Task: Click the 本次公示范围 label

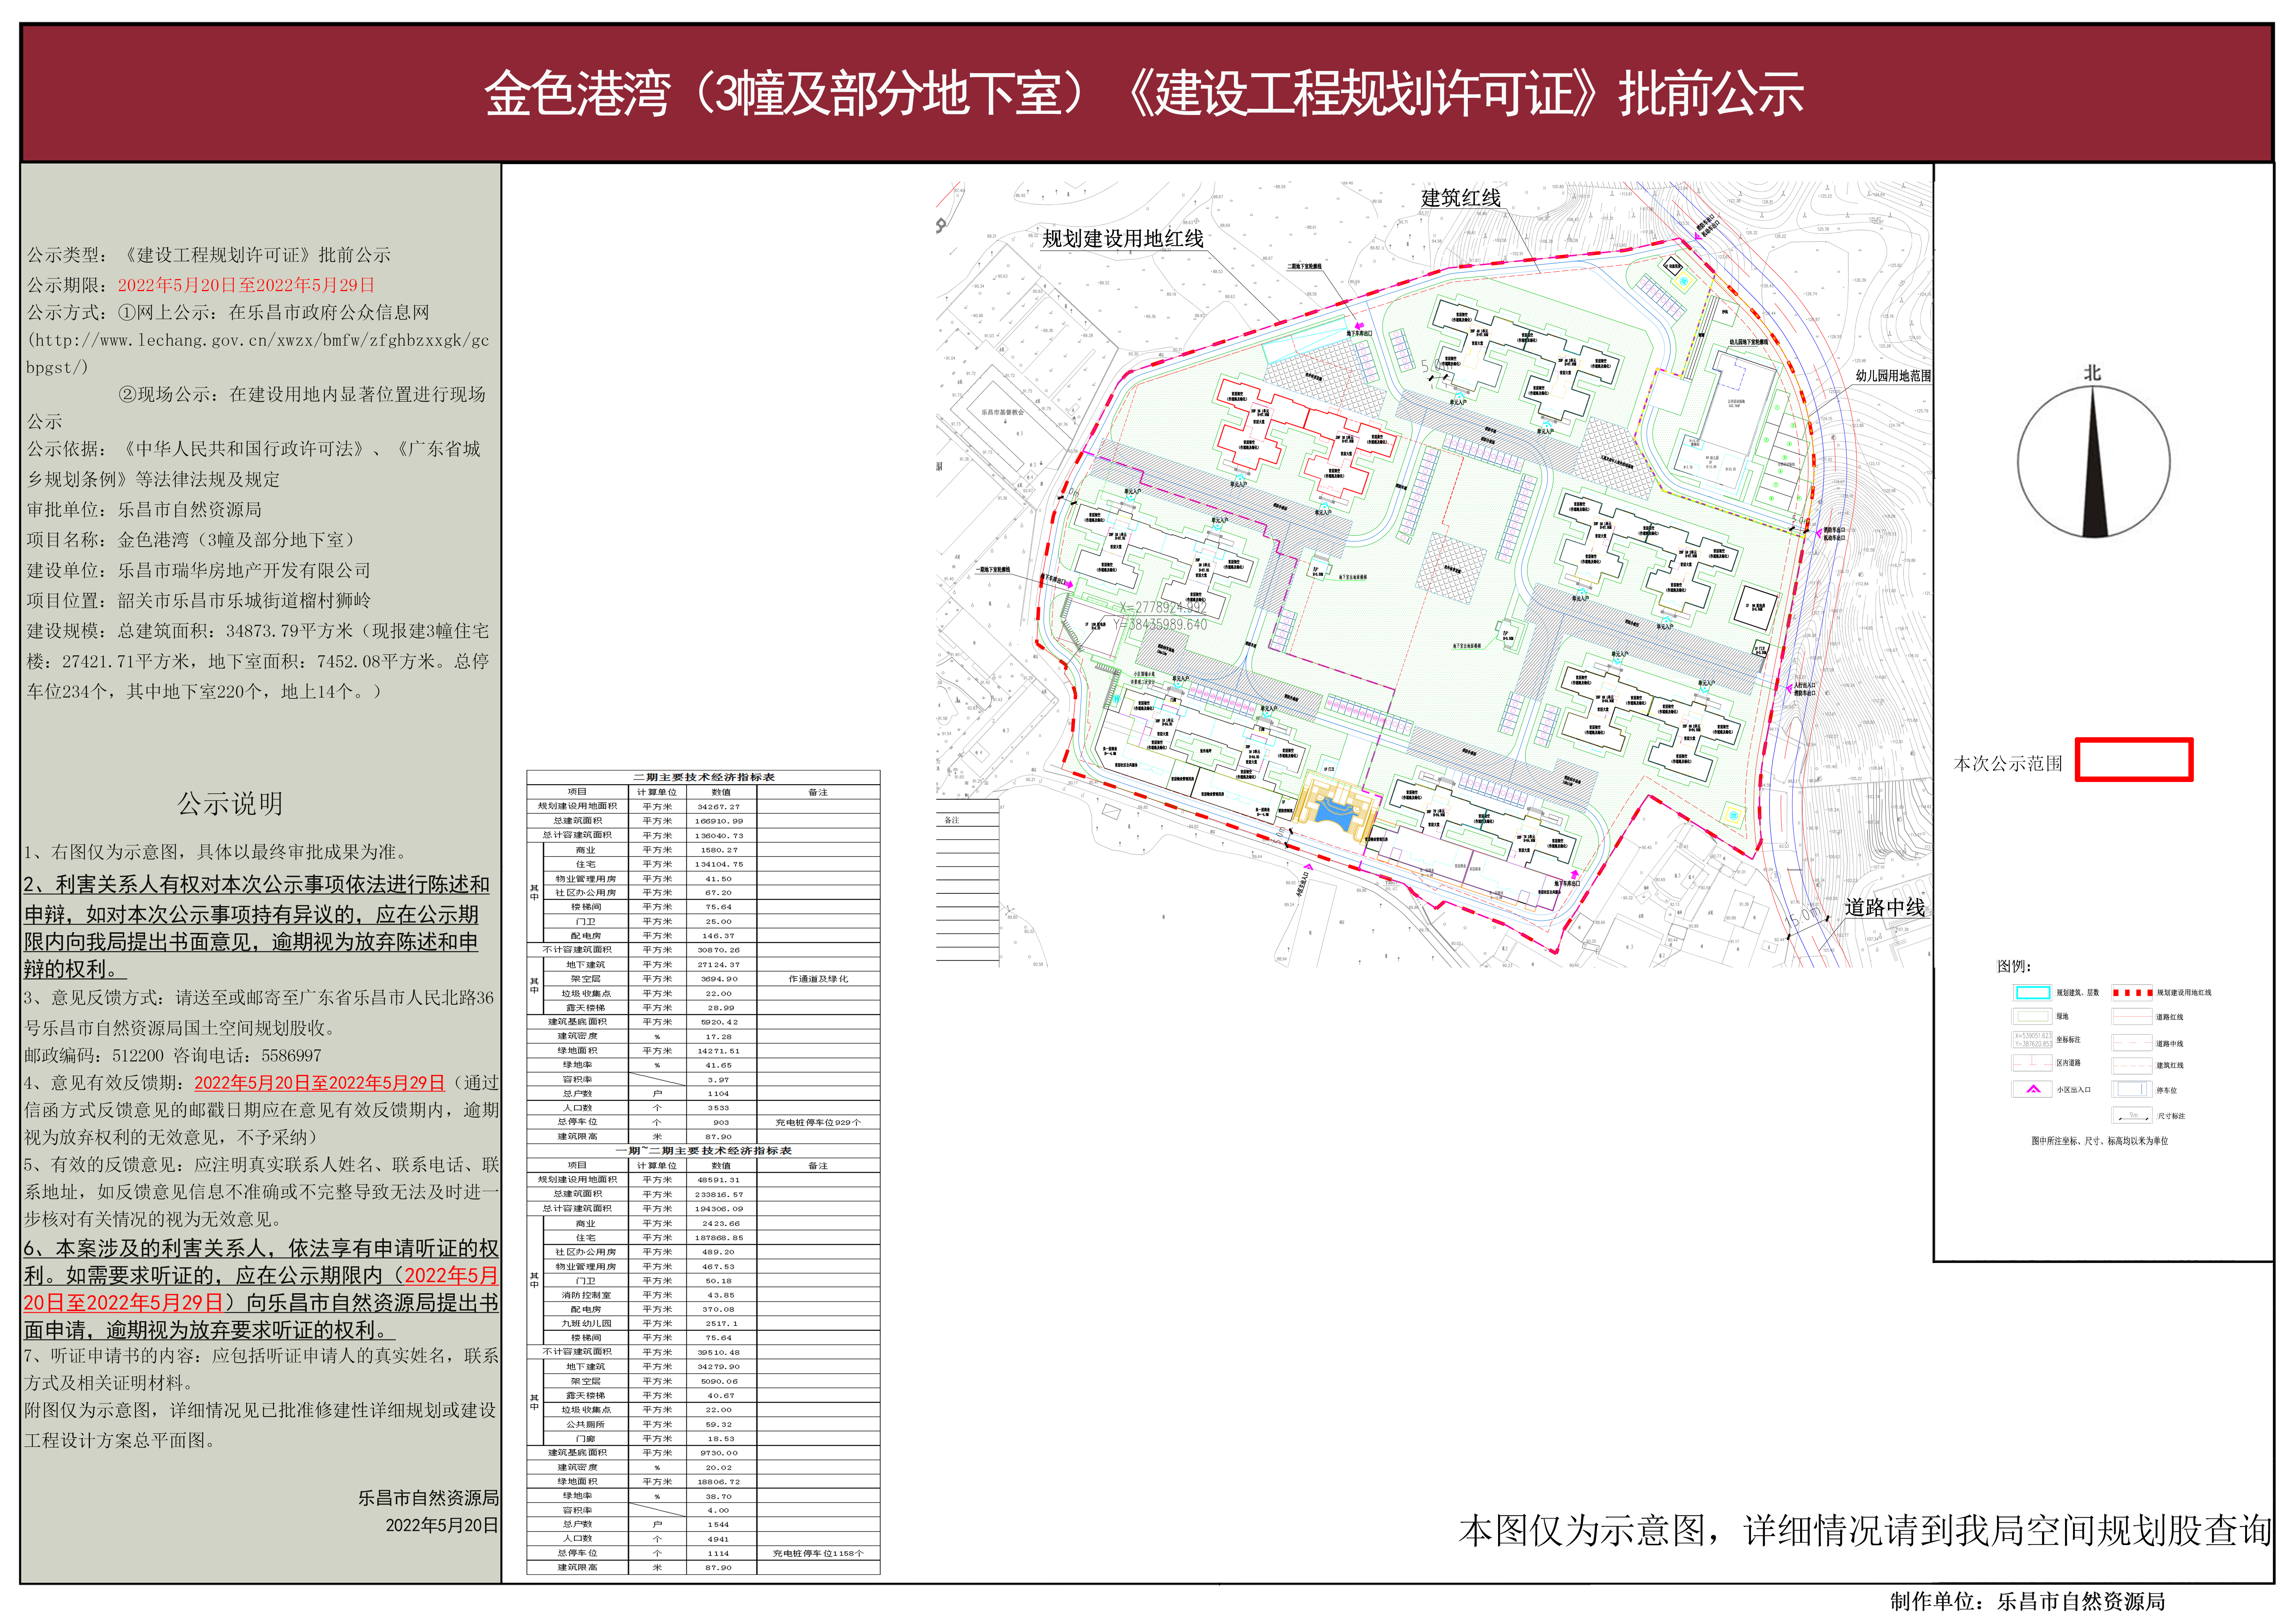Action: point(2008,764)
